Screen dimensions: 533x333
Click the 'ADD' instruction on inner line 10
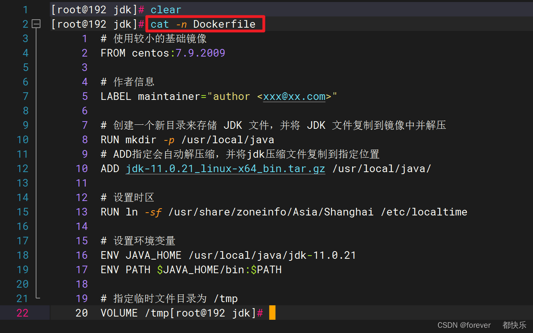[110, 169]
